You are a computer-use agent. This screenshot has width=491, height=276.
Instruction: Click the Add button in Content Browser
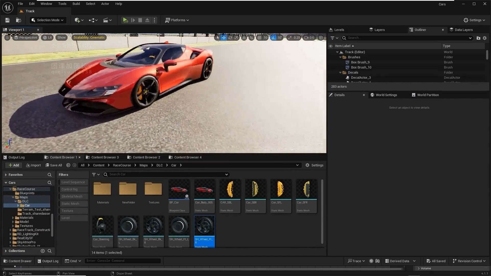(14, 165)
